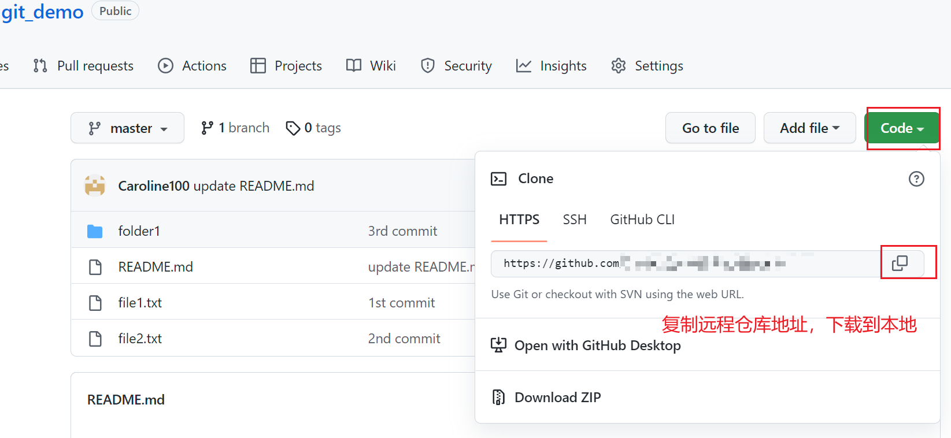The width and height of the screenshot is (951, 438).
Task: Click the Go to file button
Action: pyautogui.click(x=710, y=128)
